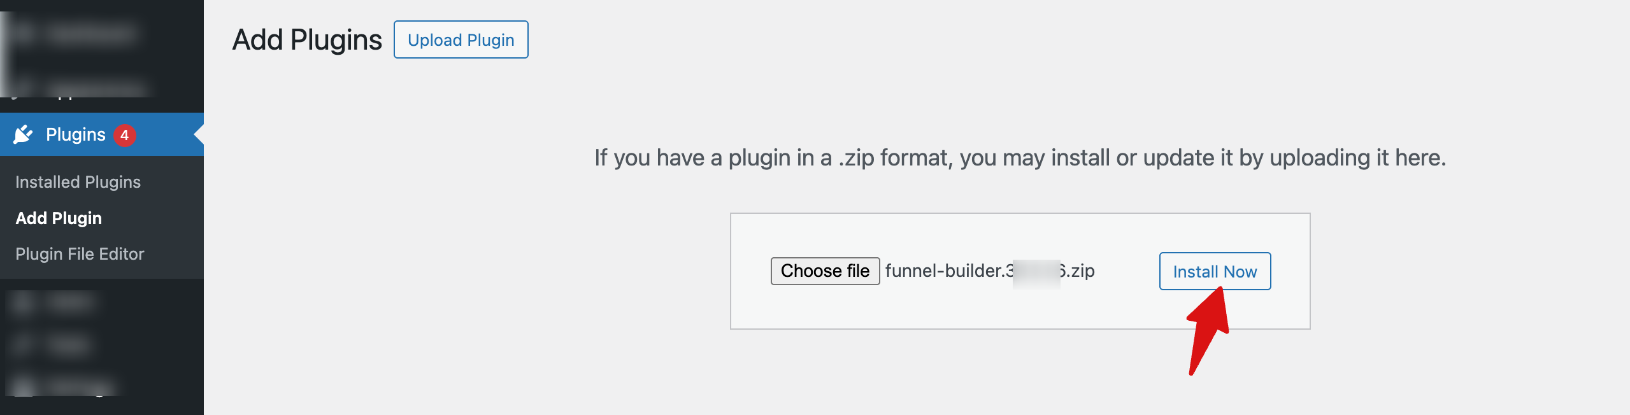The image size is (1630, 415).
Task: Click the first blurred icon below Plugin File Editor
Action: click(24, 303)
